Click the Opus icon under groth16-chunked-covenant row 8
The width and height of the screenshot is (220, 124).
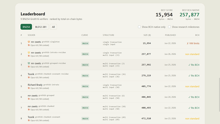[x=29, y=120]
